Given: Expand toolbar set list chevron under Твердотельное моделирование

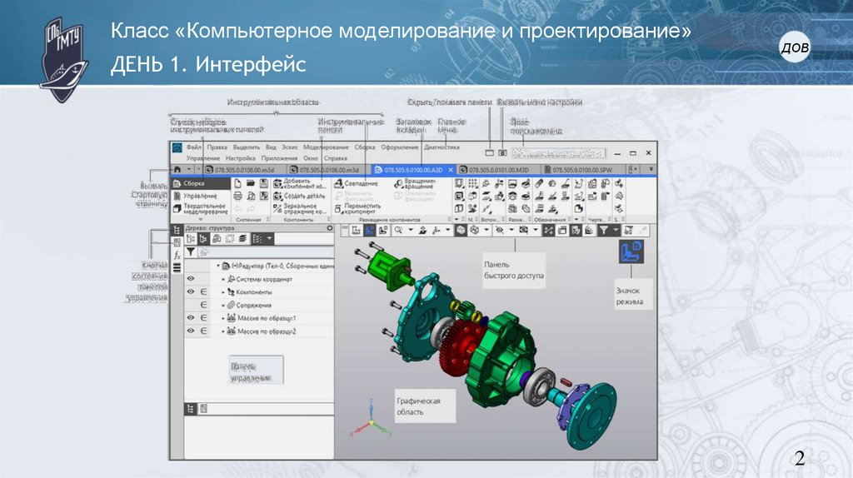Looking at the screenshot, I should 200,219.
